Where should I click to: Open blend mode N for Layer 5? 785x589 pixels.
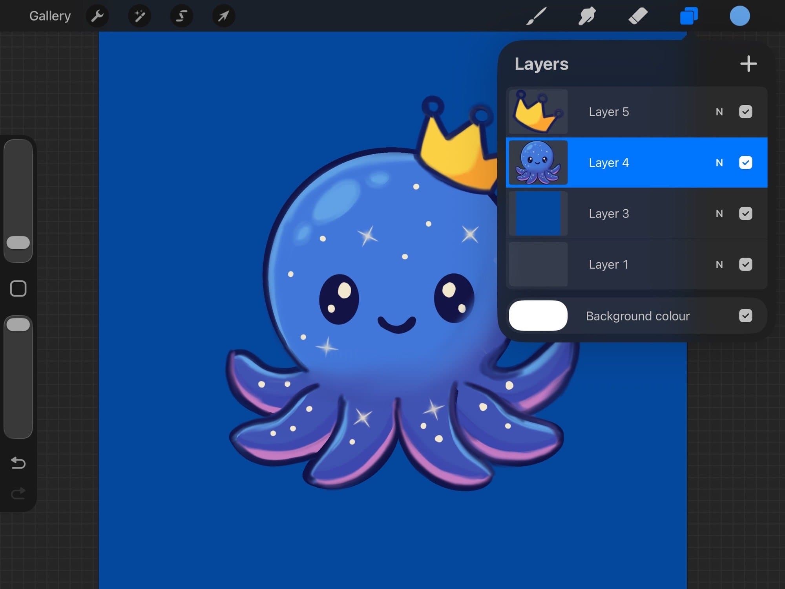pos(719,112)
